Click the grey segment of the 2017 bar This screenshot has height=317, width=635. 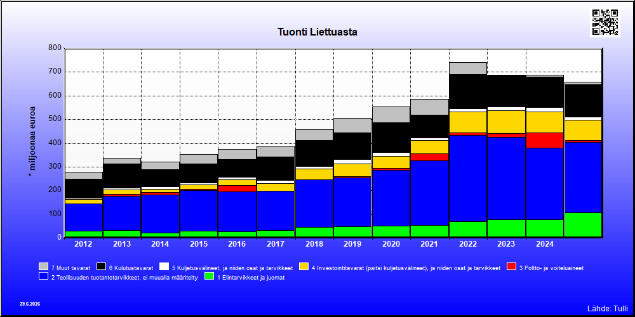click(276, 152)
